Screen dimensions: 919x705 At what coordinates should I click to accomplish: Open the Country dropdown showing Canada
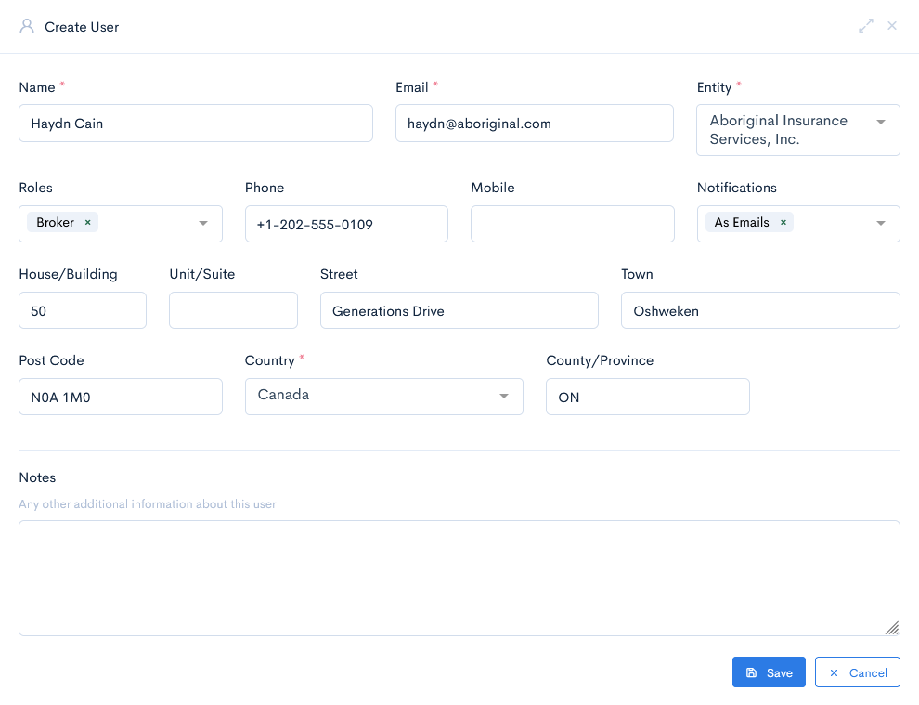tap(383, 396)
